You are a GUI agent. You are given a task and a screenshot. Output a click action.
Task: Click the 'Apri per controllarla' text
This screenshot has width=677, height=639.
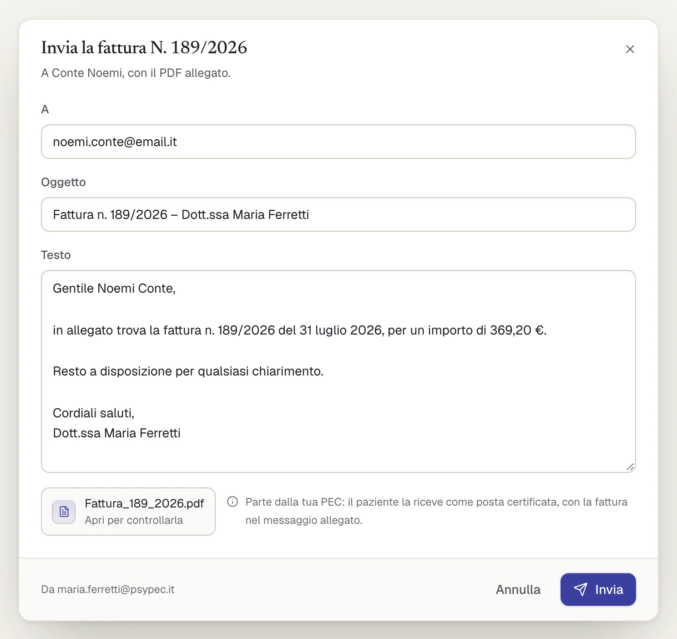pos(134,520)
